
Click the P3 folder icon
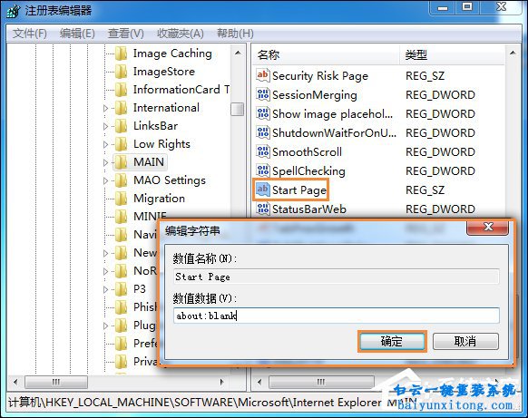[121, 289]
